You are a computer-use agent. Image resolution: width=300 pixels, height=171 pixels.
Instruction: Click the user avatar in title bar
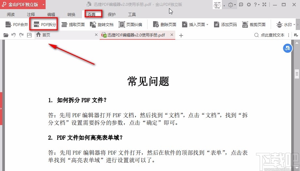tap(217, 5)
